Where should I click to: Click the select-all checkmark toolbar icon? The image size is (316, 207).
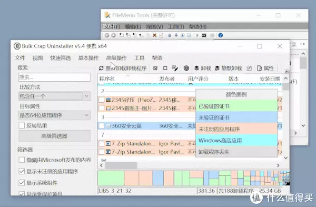point(155,68)
